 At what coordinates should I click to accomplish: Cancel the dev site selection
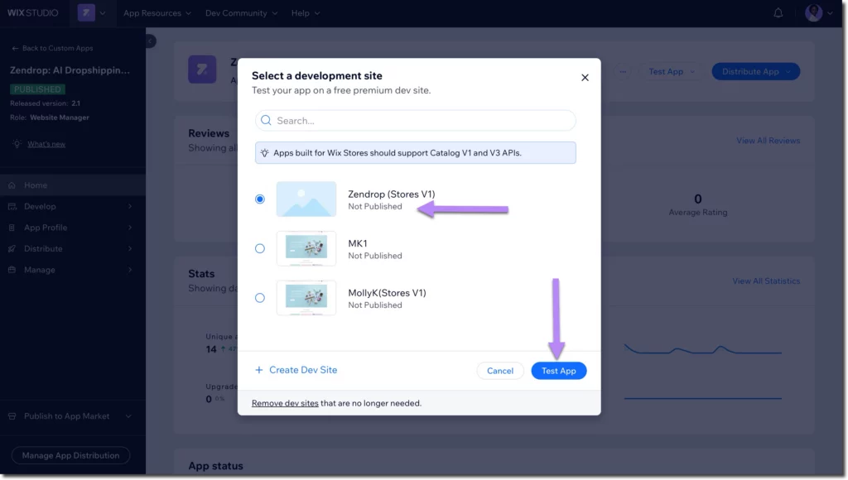pyautogui.click(x=499, y=371)
